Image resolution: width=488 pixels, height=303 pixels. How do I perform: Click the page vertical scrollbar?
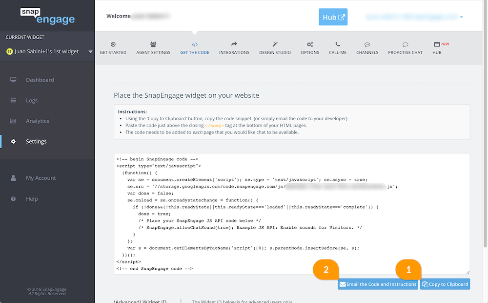(x=485, y=125)
